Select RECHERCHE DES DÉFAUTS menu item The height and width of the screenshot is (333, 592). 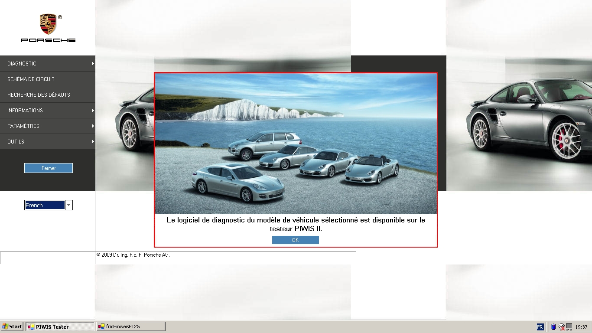[x=48, y=95]
